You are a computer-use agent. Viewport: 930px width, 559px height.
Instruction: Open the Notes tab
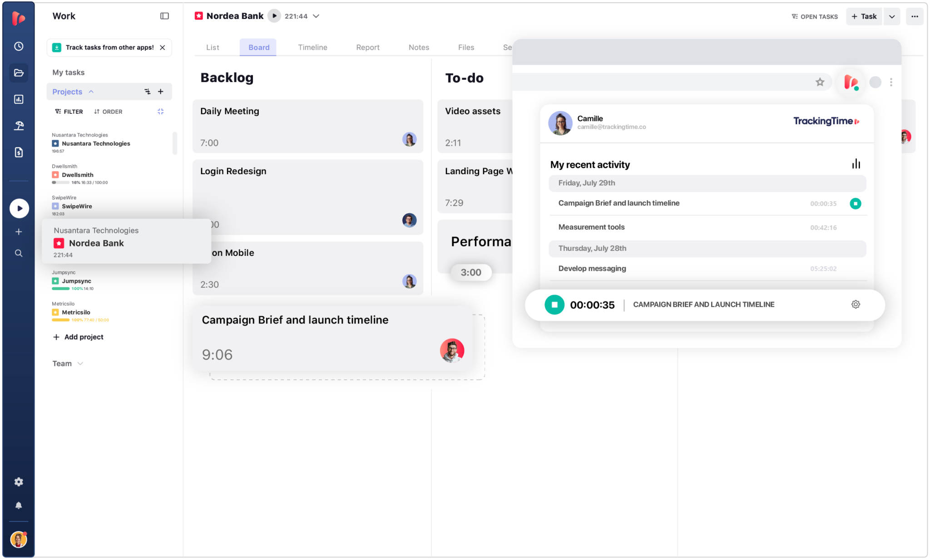[418, 47]
